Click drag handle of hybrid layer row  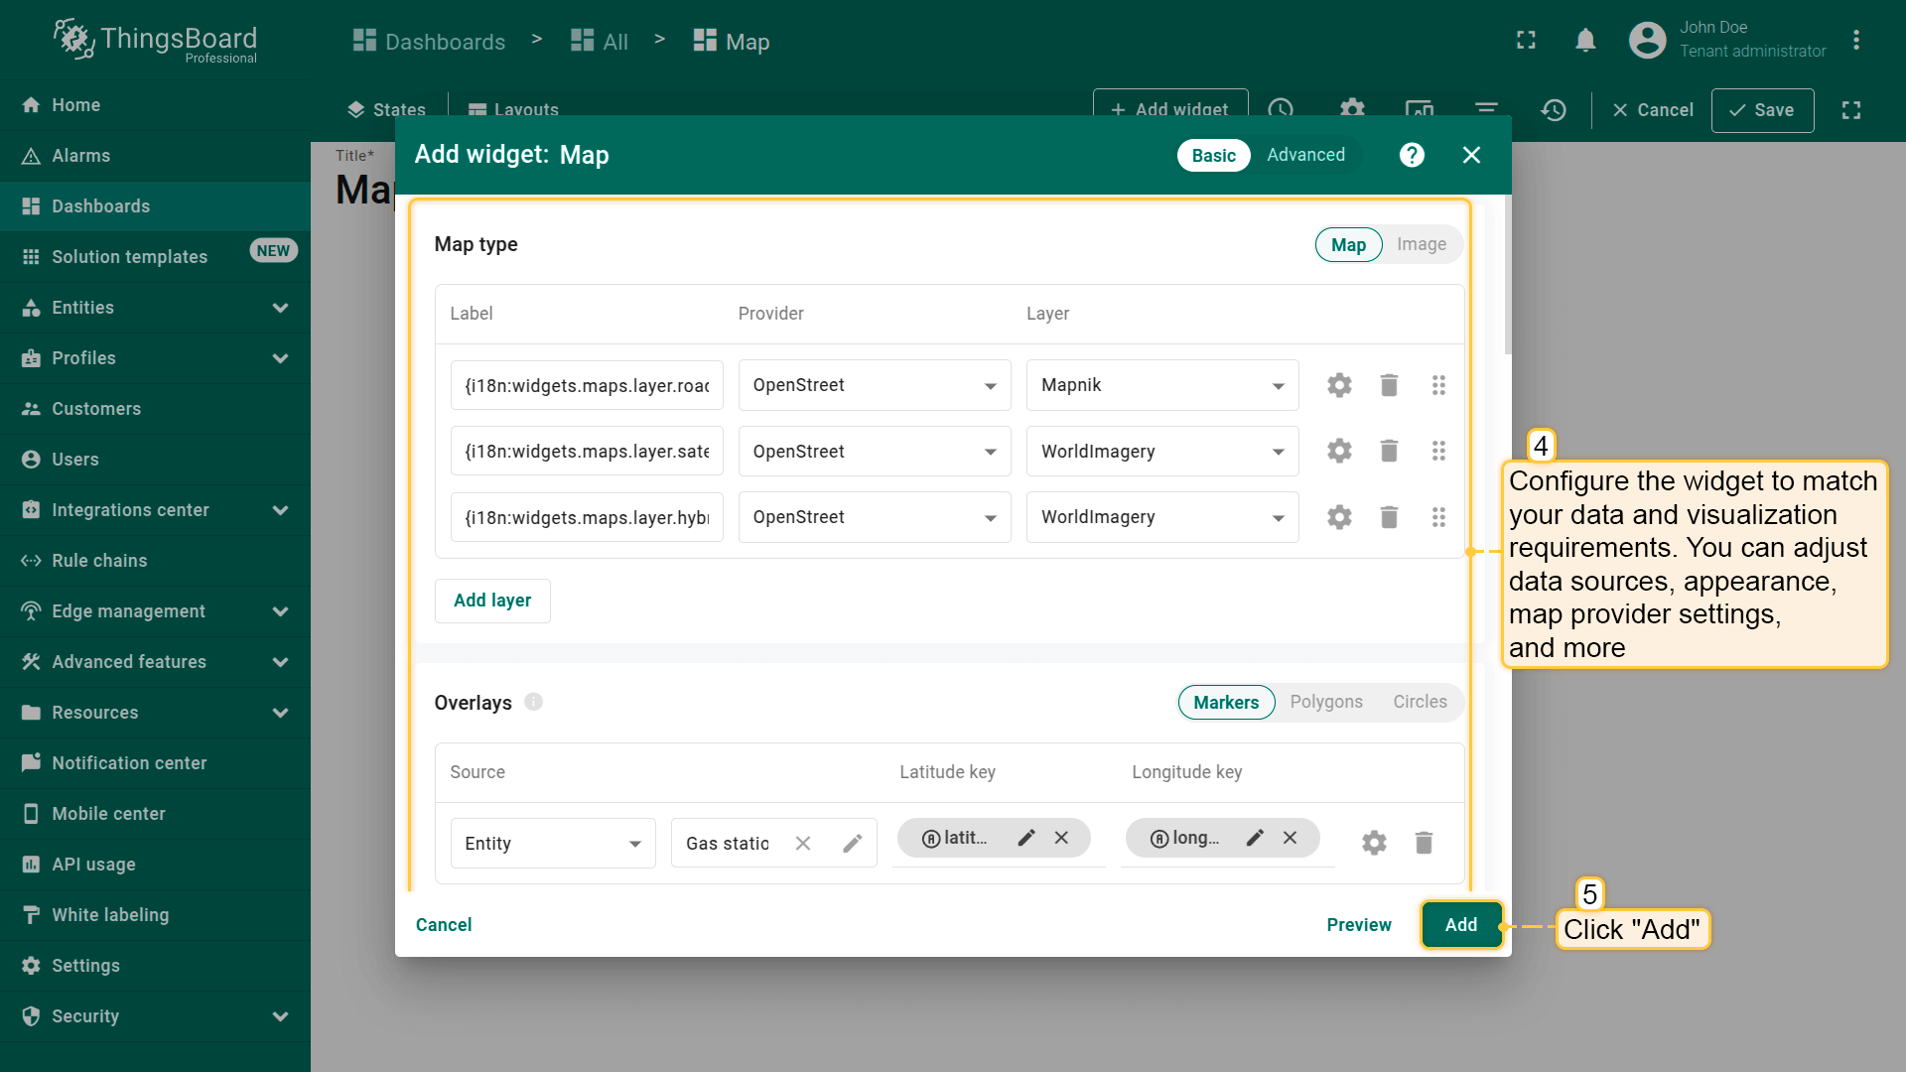click(1438, 517)
